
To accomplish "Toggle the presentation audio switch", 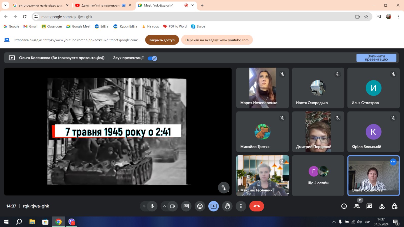I will [153, 58].
